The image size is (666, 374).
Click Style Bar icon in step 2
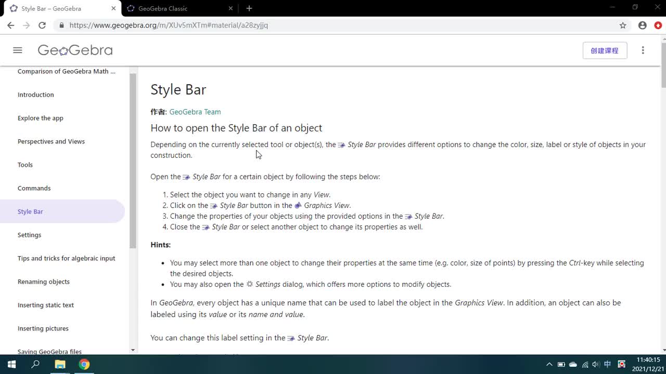pos(214,206)
